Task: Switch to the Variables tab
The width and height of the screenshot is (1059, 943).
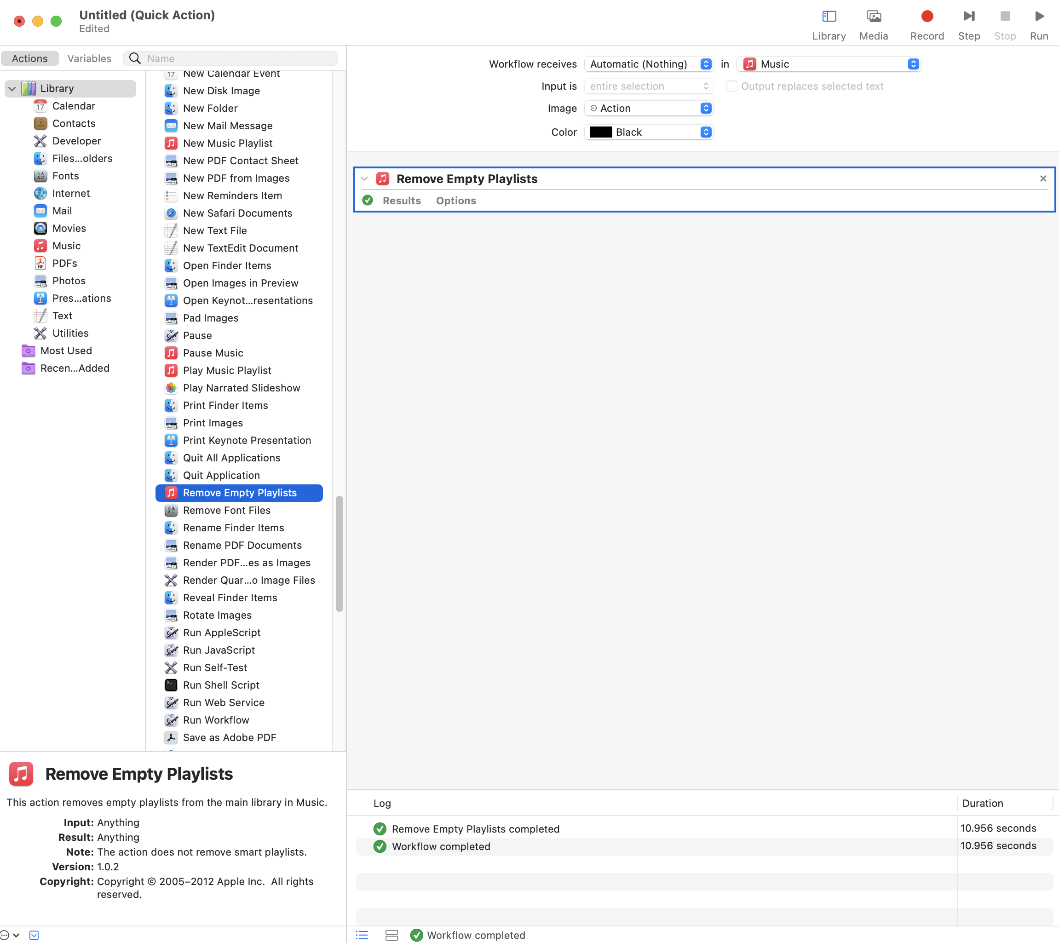Action: [89, 58]
